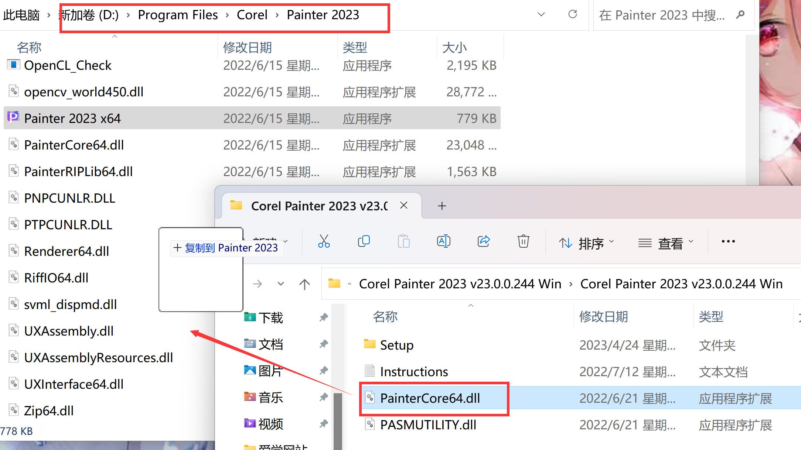This screenshot has height=450, width=801.
Task: Select PASMUTILITY.dll in file list
Action: click(x=428, y=425)
